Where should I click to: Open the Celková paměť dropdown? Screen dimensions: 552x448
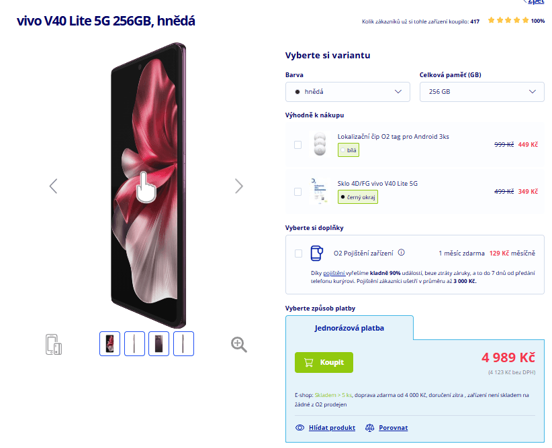coord(481,91)
